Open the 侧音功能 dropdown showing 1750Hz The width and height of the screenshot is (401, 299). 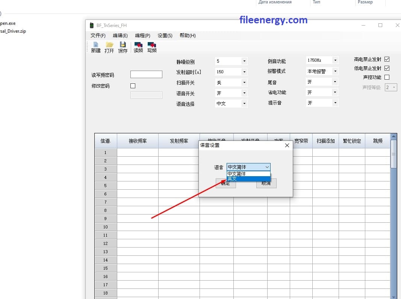point(322,60)
